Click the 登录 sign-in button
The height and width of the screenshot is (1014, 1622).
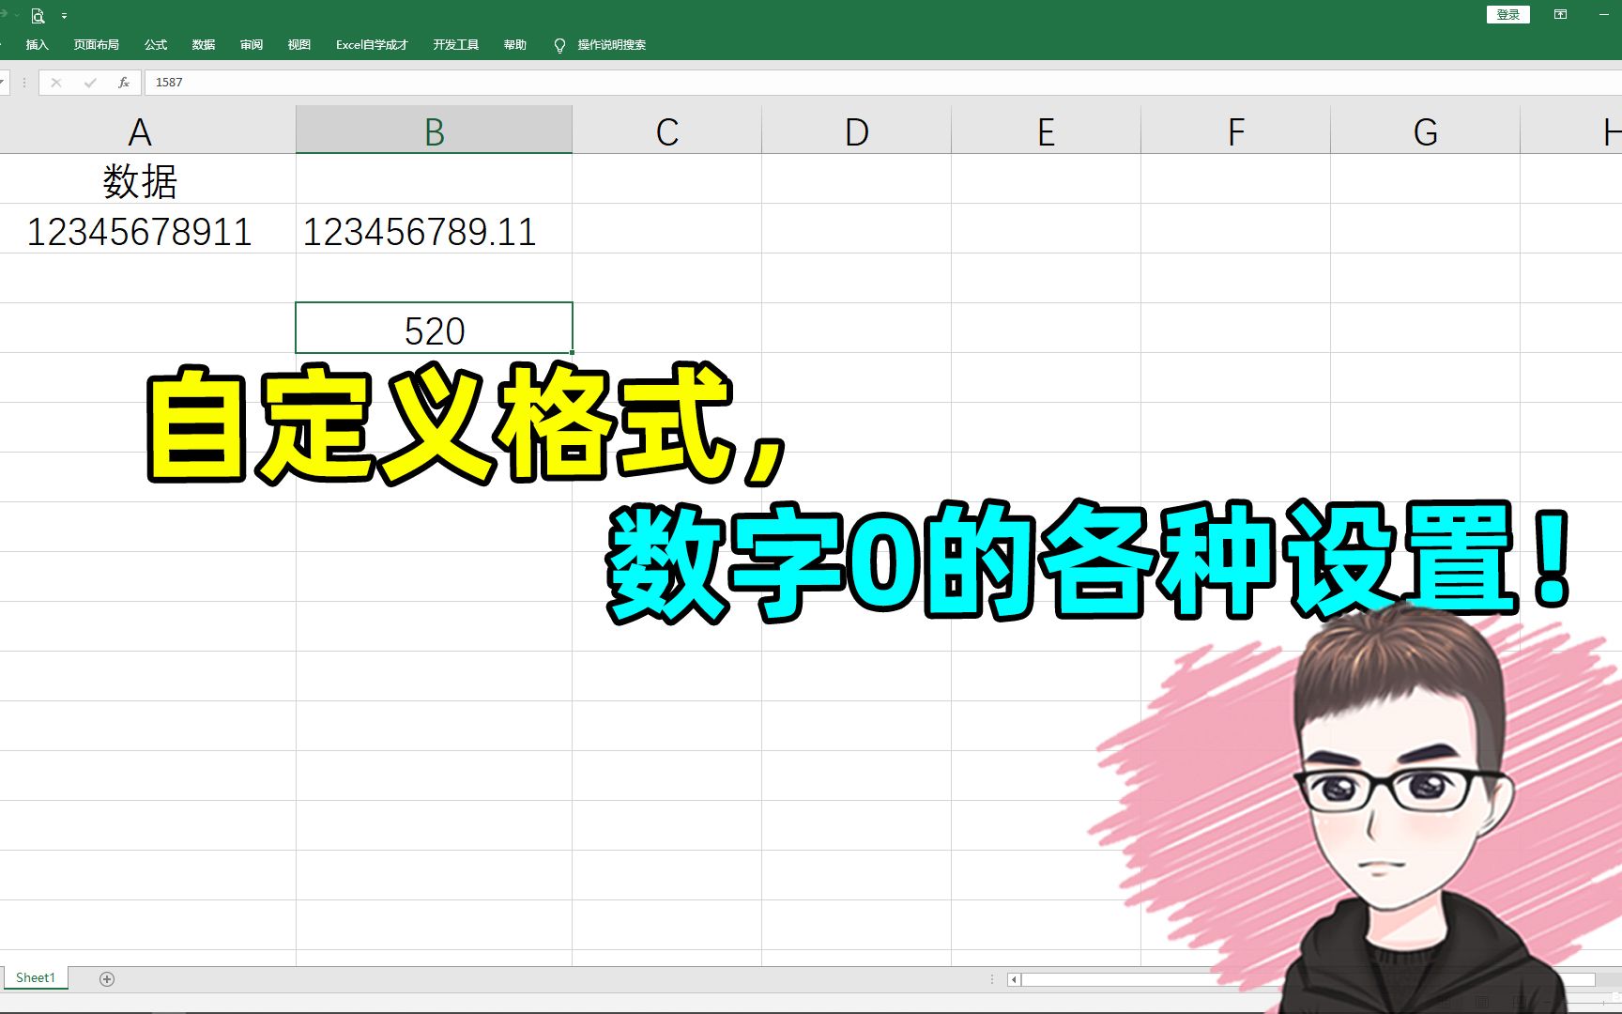tap(1508, 14)
